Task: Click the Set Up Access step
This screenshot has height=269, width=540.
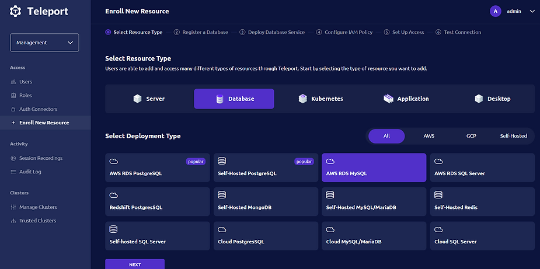Action: click(404, 32)
